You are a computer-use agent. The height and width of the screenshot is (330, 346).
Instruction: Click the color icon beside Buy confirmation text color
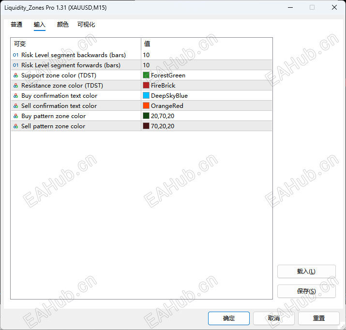tap(15, 96)
